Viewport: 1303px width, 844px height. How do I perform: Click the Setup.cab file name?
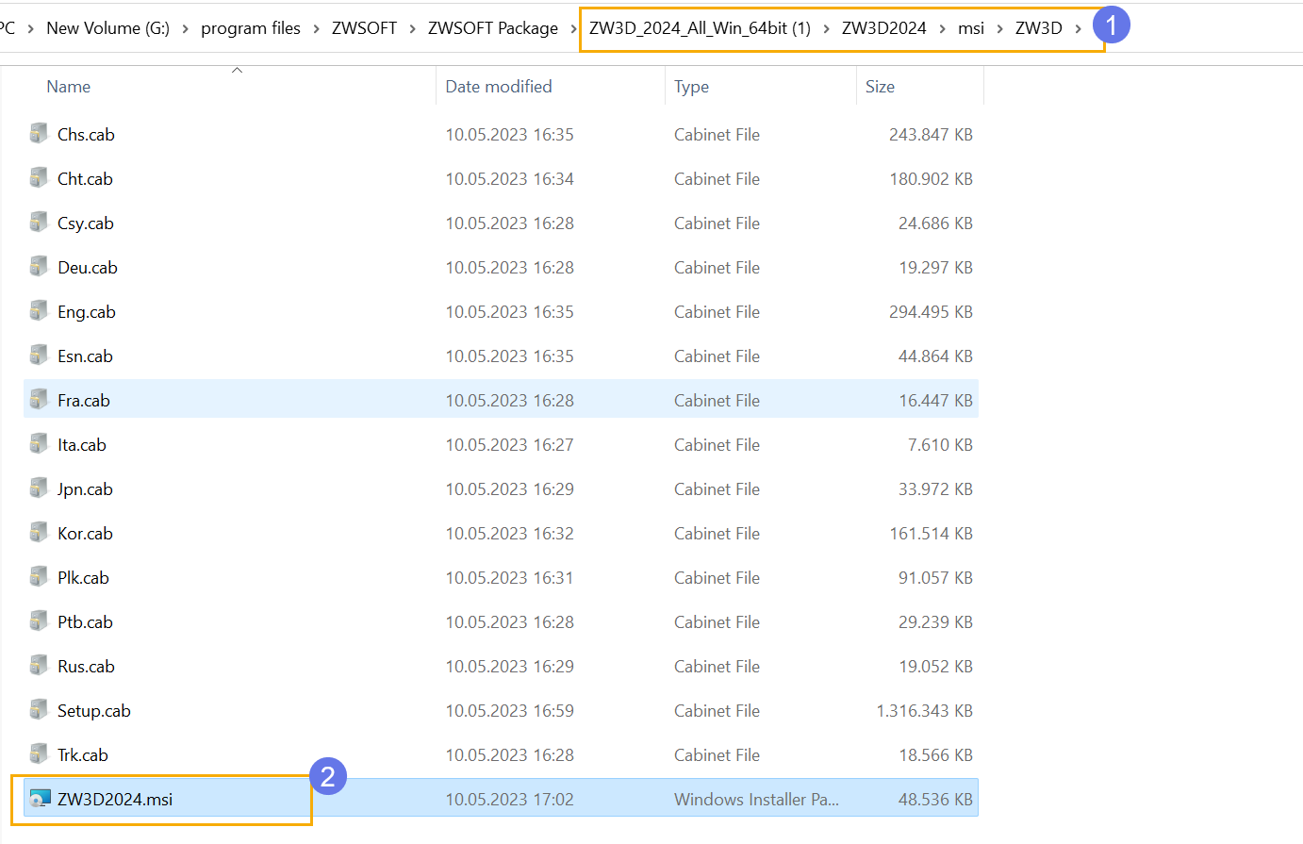[x=94, y=710]
